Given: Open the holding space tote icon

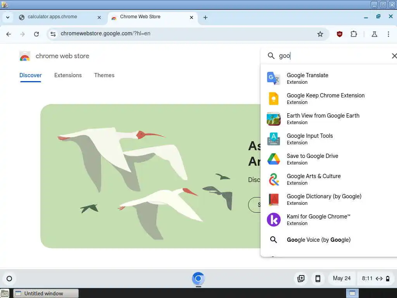Looking at the screenshot, I should click(x=301, y=279).
